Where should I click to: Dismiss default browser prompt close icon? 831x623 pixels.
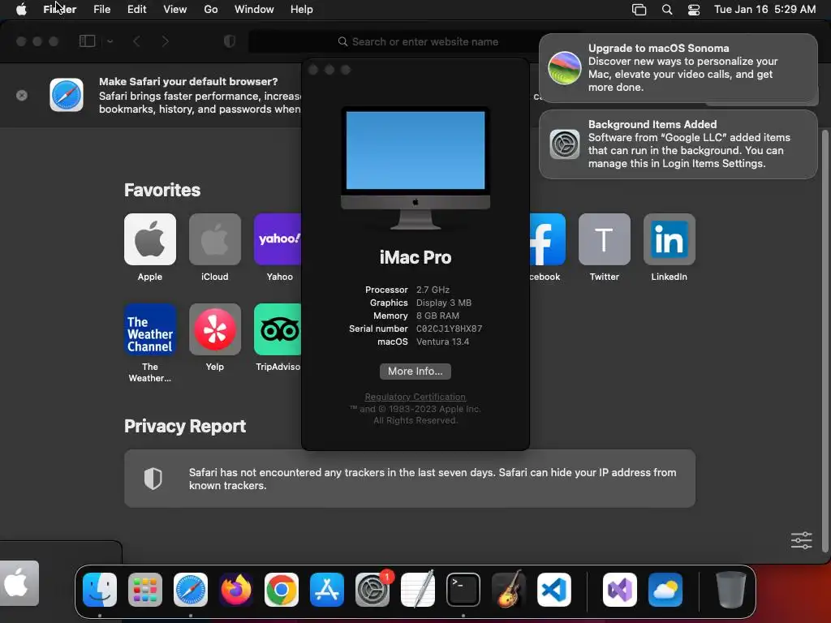tap(22, 96)
